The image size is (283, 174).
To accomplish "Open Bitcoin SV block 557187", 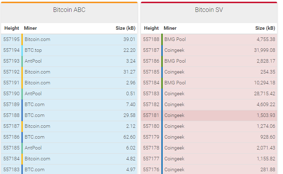I will click(209, 50).
